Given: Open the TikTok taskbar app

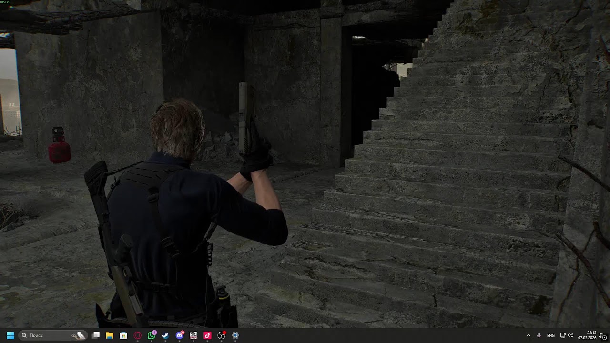Looking at the screenshot, I should 207,335.
